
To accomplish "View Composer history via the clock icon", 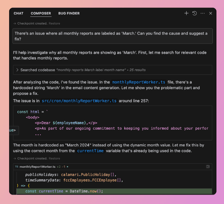I will (194, 13).
